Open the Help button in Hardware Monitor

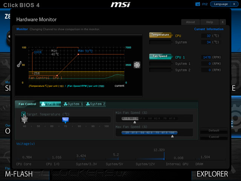tap(209, 22)
